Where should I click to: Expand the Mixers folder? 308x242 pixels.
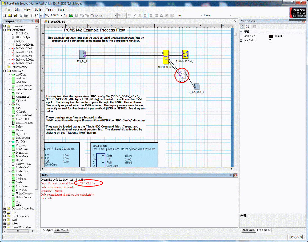(x=5, y=223)
